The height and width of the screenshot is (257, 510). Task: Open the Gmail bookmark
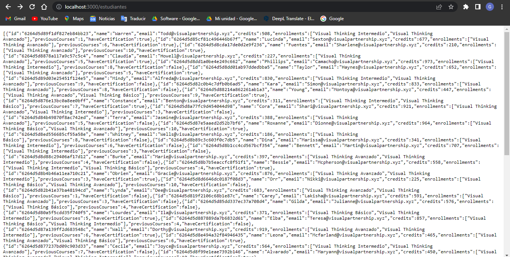16,19
